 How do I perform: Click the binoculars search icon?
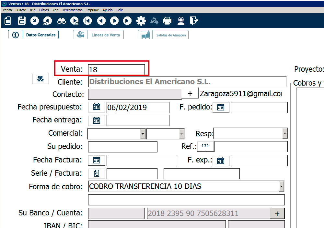62,21
